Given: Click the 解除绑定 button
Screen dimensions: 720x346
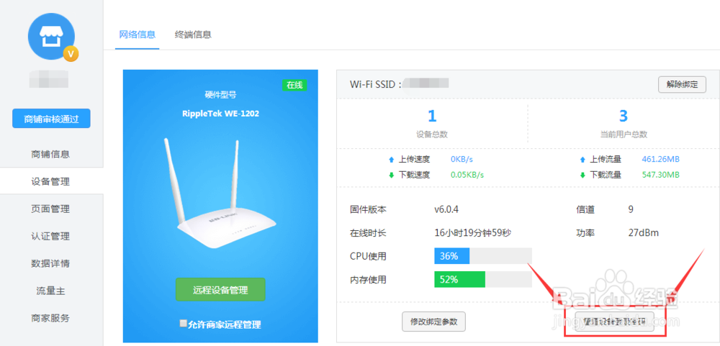Looking at the screenshot, I should pyautogui.click(x=682, y=85).
